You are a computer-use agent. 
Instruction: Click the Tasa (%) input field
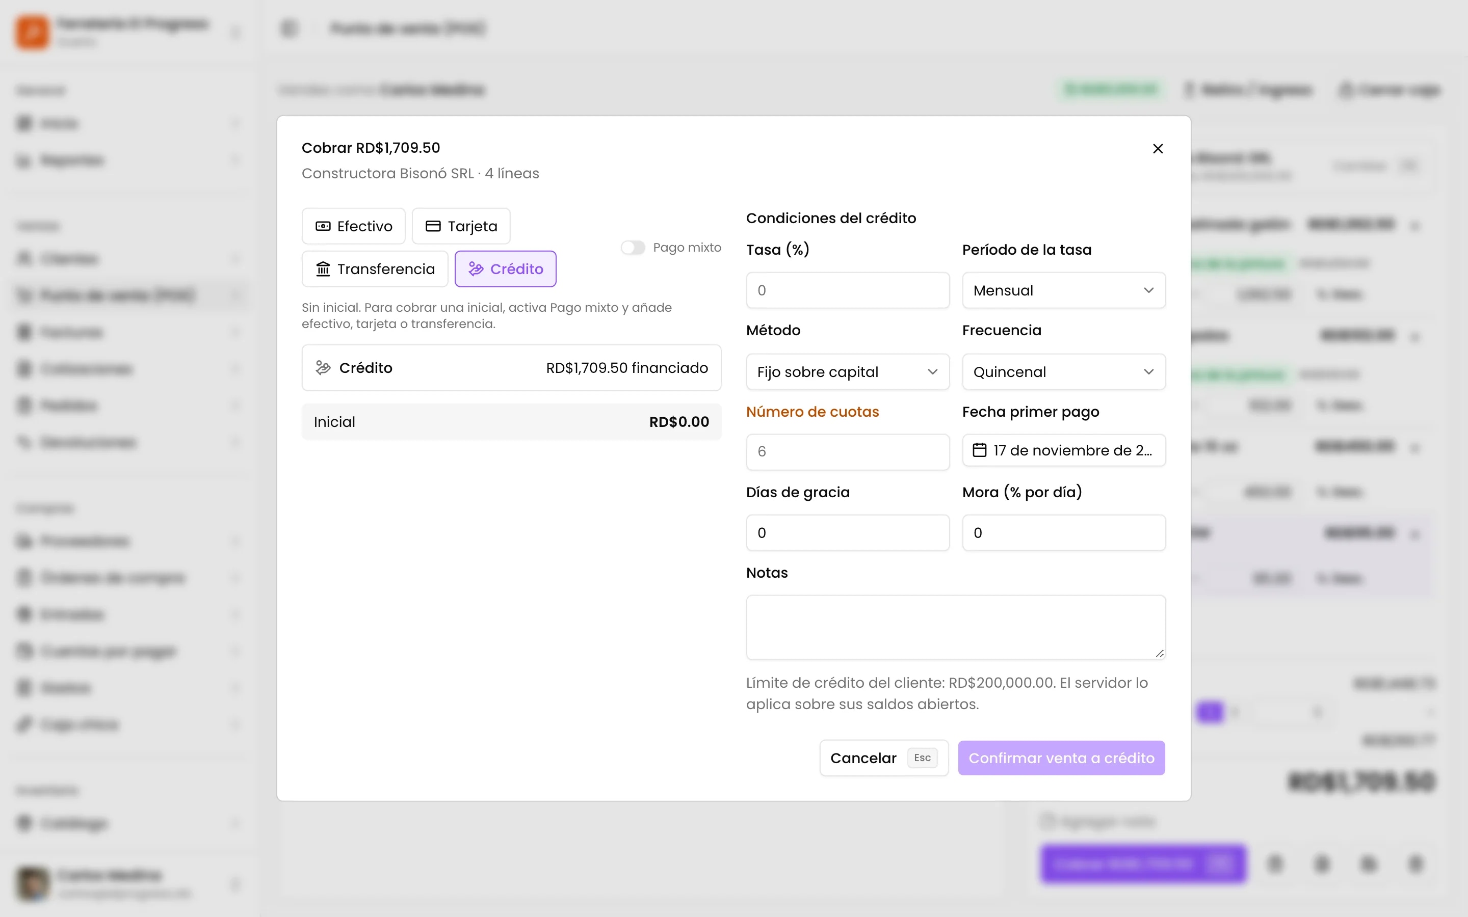pyautogui.click(x=848, y=290)
